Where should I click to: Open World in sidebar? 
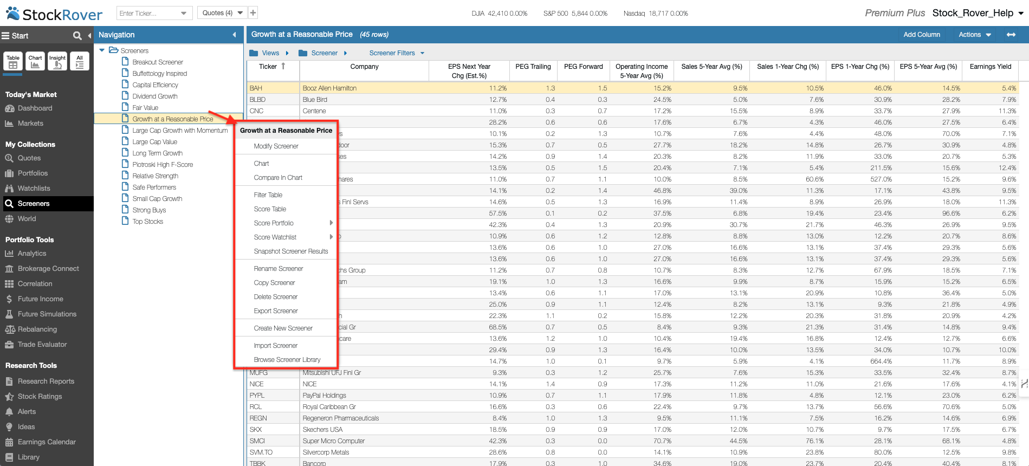27,219
